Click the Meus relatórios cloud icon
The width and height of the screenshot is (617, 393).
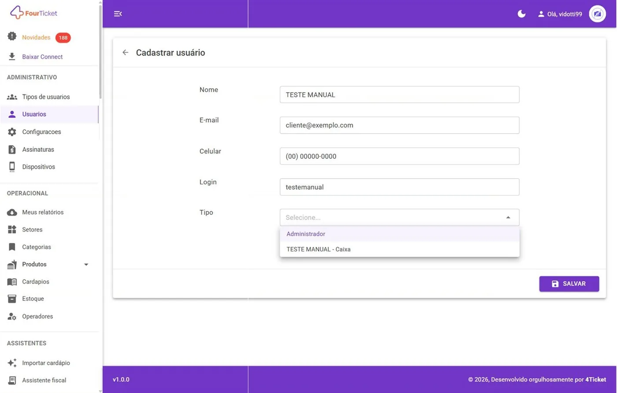(12, 212)
